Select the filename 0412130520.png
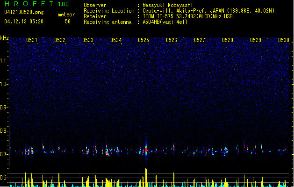Screen dimensions: 294x187 24,12
